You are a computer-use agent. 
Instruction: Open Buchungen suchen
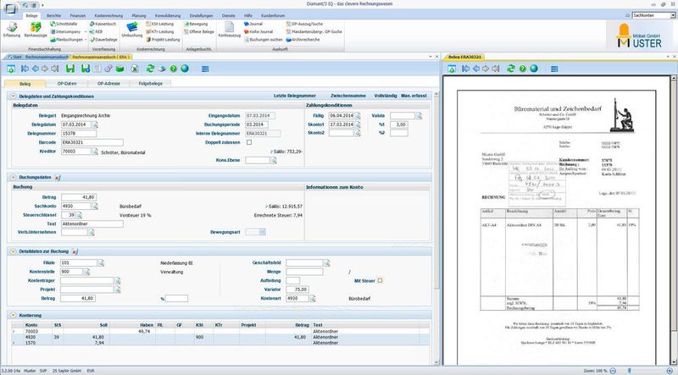point(263,40)
